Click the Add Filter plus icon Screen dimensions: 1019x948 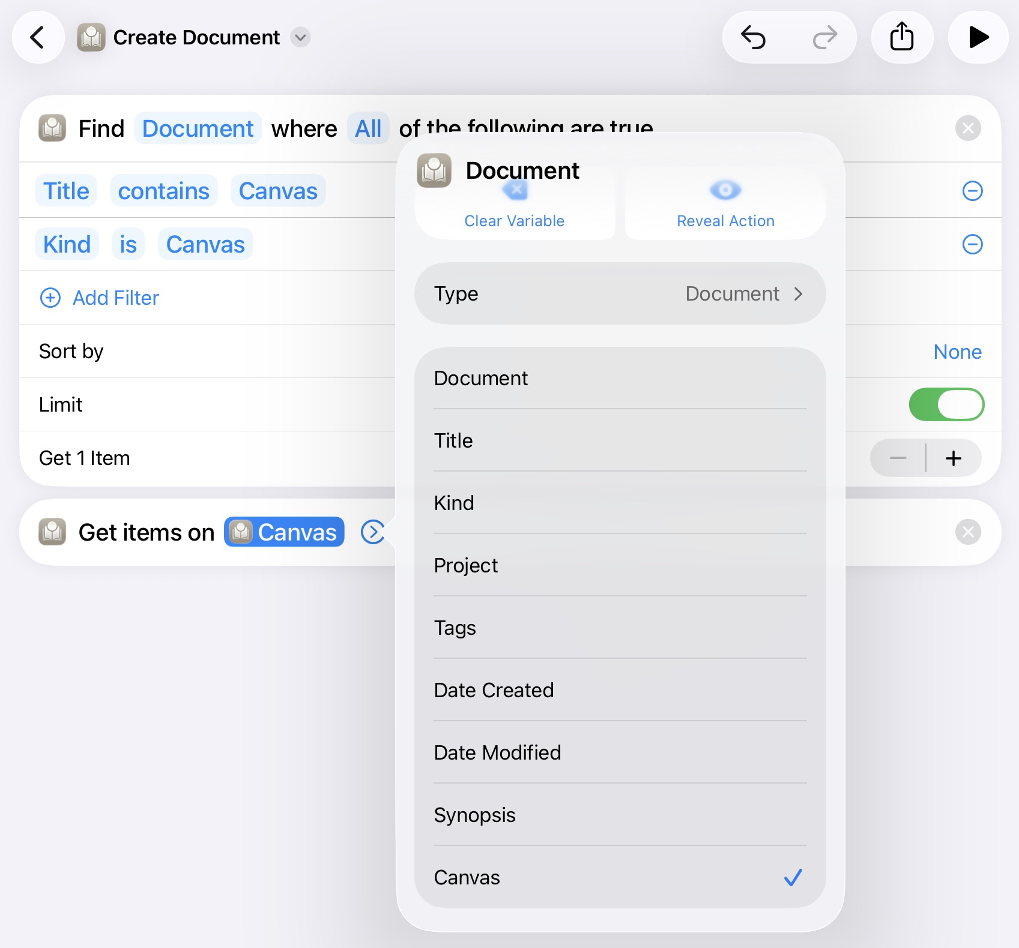pos(50,298)
